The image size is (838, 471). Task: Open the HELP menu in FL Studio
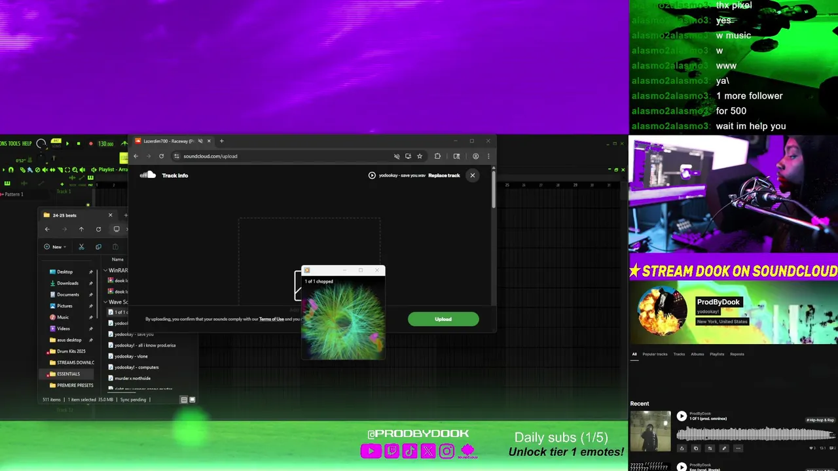point(27,143)
